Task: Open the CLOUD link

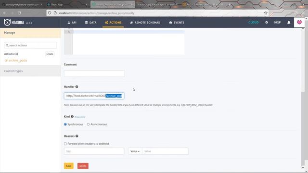Action: coord(254,23)
